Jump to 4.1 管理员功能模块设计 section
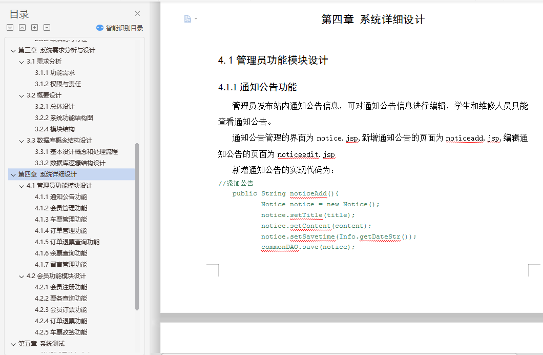Image resolution: width=543 pixels, height=355 pixels. click(59, 186)
